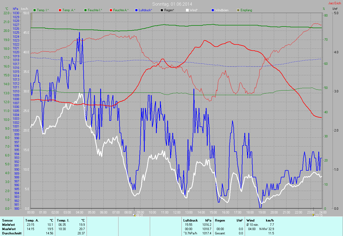Screen dimensions: 343x236
Task: Select the 'Temp. I.*' legend label
Action: point(43,10)
